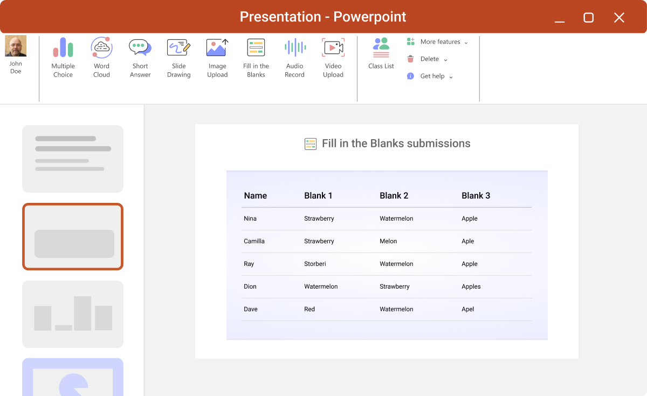Click Dion's Blank 2 answer Strawberry
The image size is (647, 396).
(395, 286)
